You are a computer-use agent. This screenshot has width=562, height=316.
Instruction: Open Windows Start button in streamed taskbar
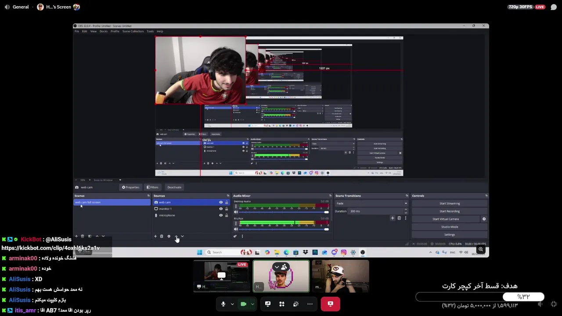pyautogui.click(x=199, y=252)
